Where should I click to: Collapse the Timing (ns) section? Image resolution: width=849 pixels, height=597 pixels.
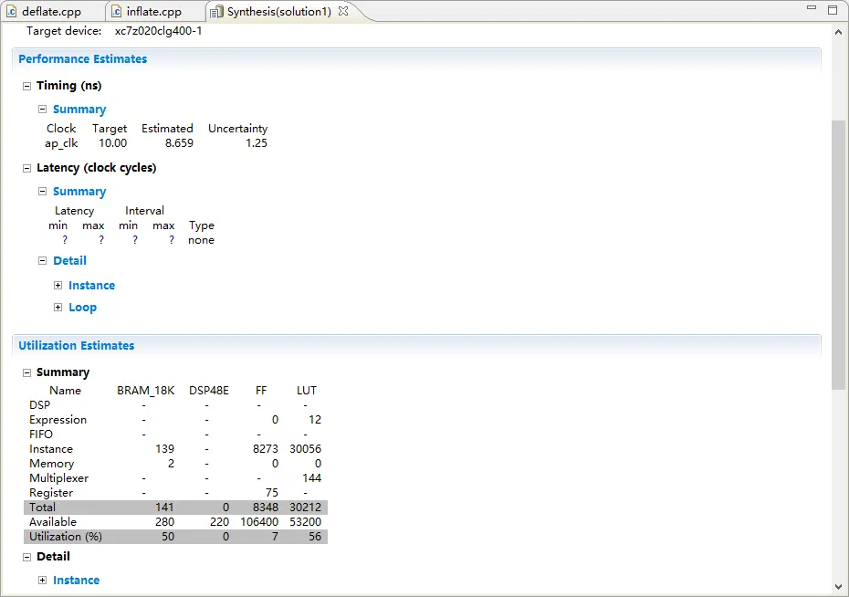pos(26,86)
